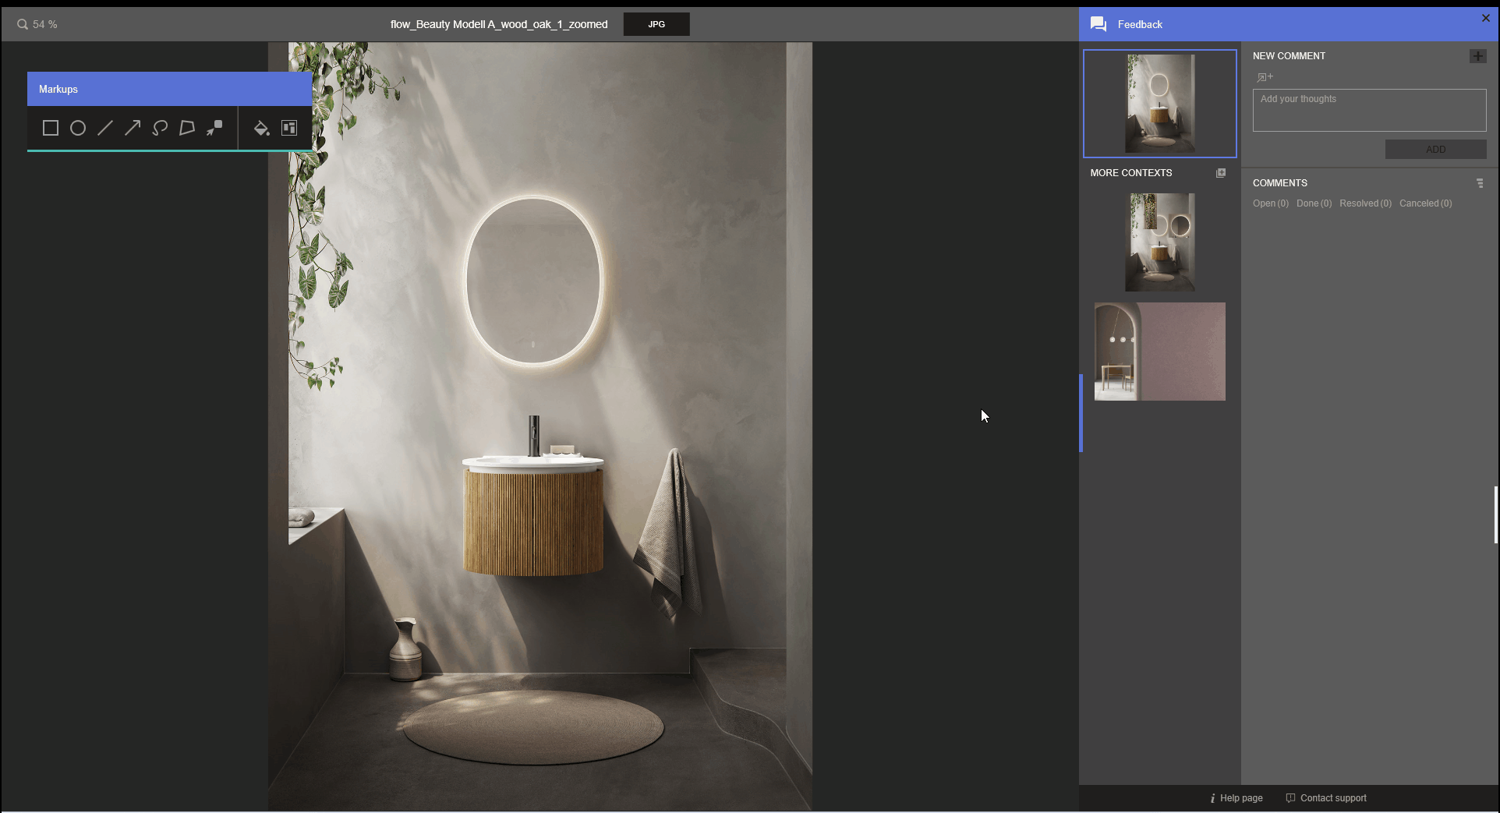Open the fill color bucket tool

click(x=262, y=128)
